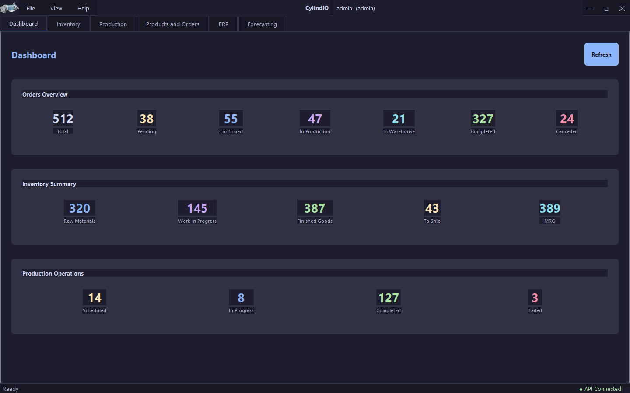This screenshot has width=630, height=393.
Task: Click the 8 In Progress operations value
Action: (241, 298)
